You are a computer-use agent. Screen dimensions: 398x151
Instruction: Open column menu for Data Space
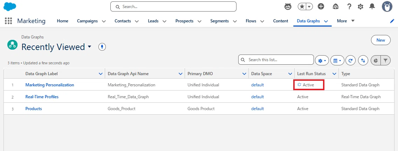[x=290, y=74]
